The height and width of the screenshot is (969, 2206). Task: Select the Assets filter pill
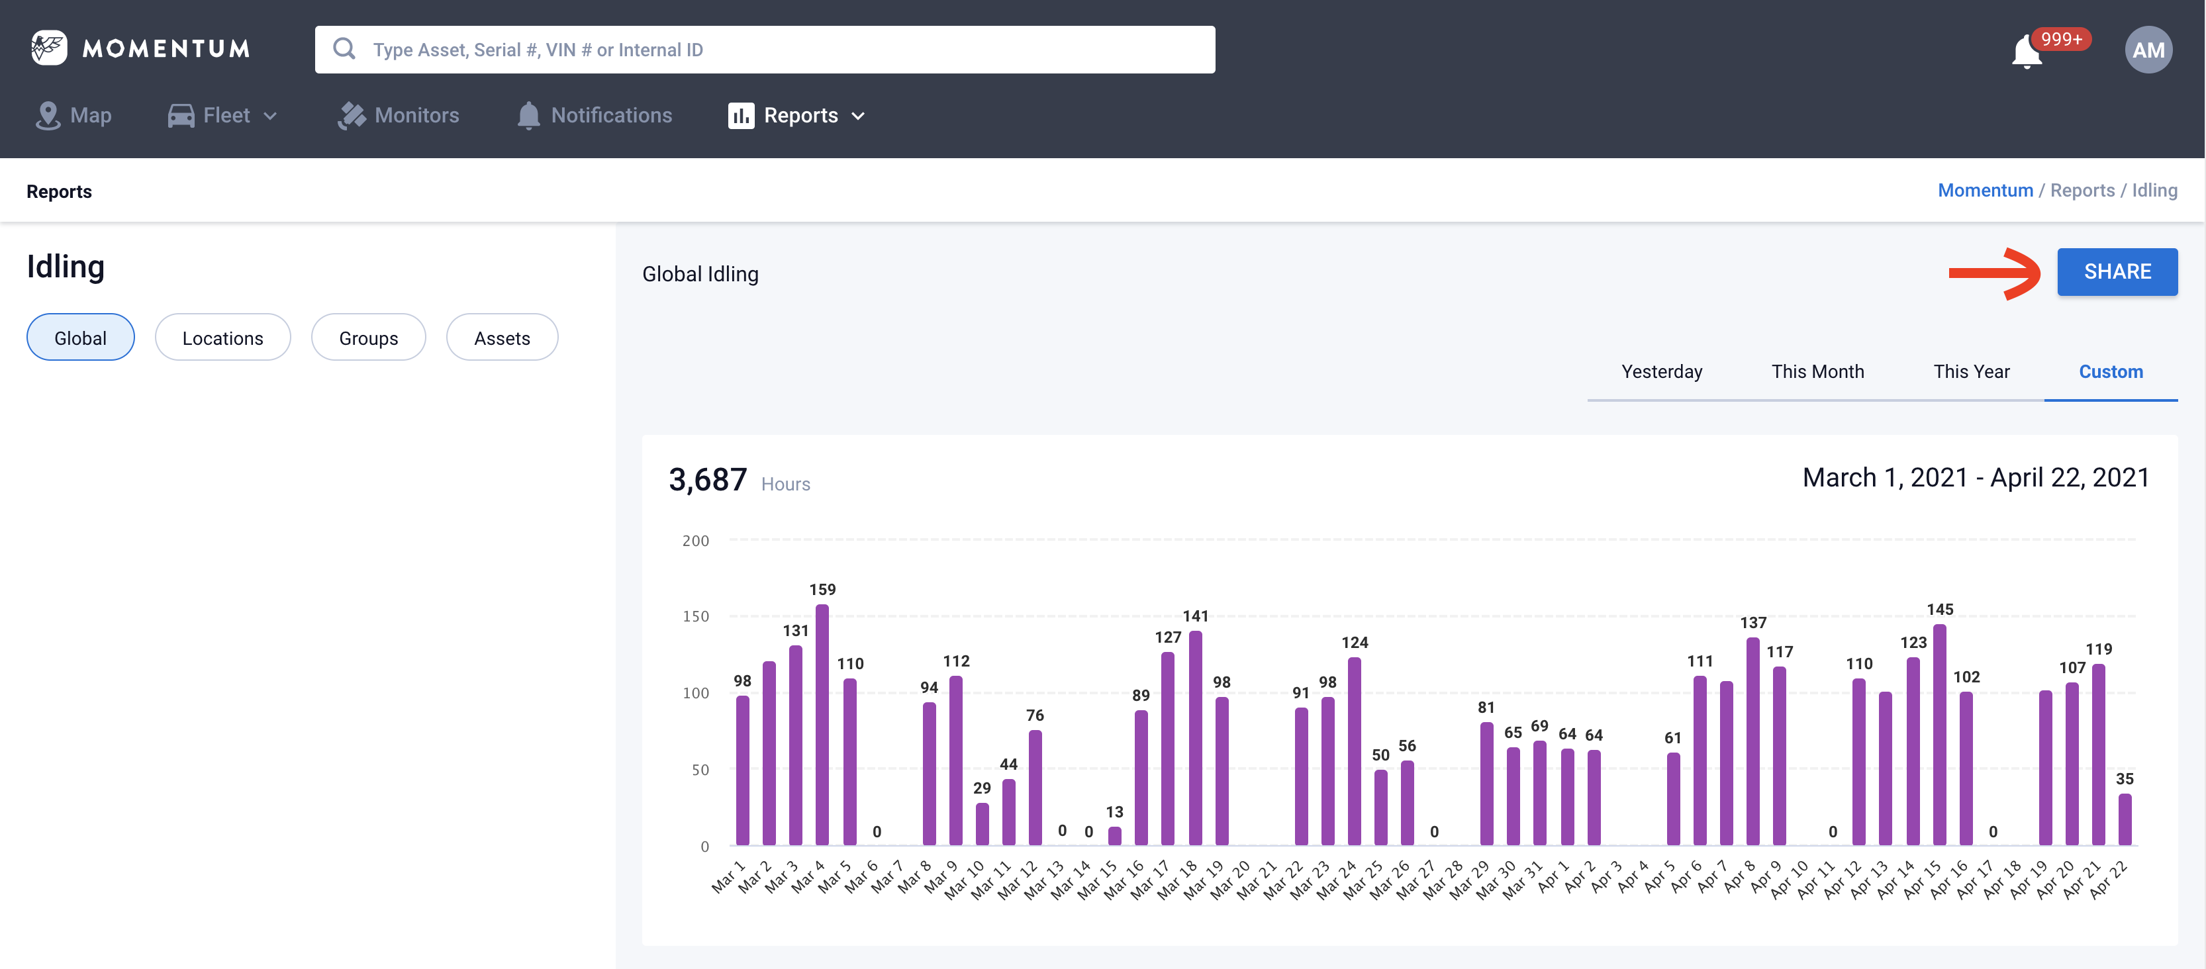point(502,338)
